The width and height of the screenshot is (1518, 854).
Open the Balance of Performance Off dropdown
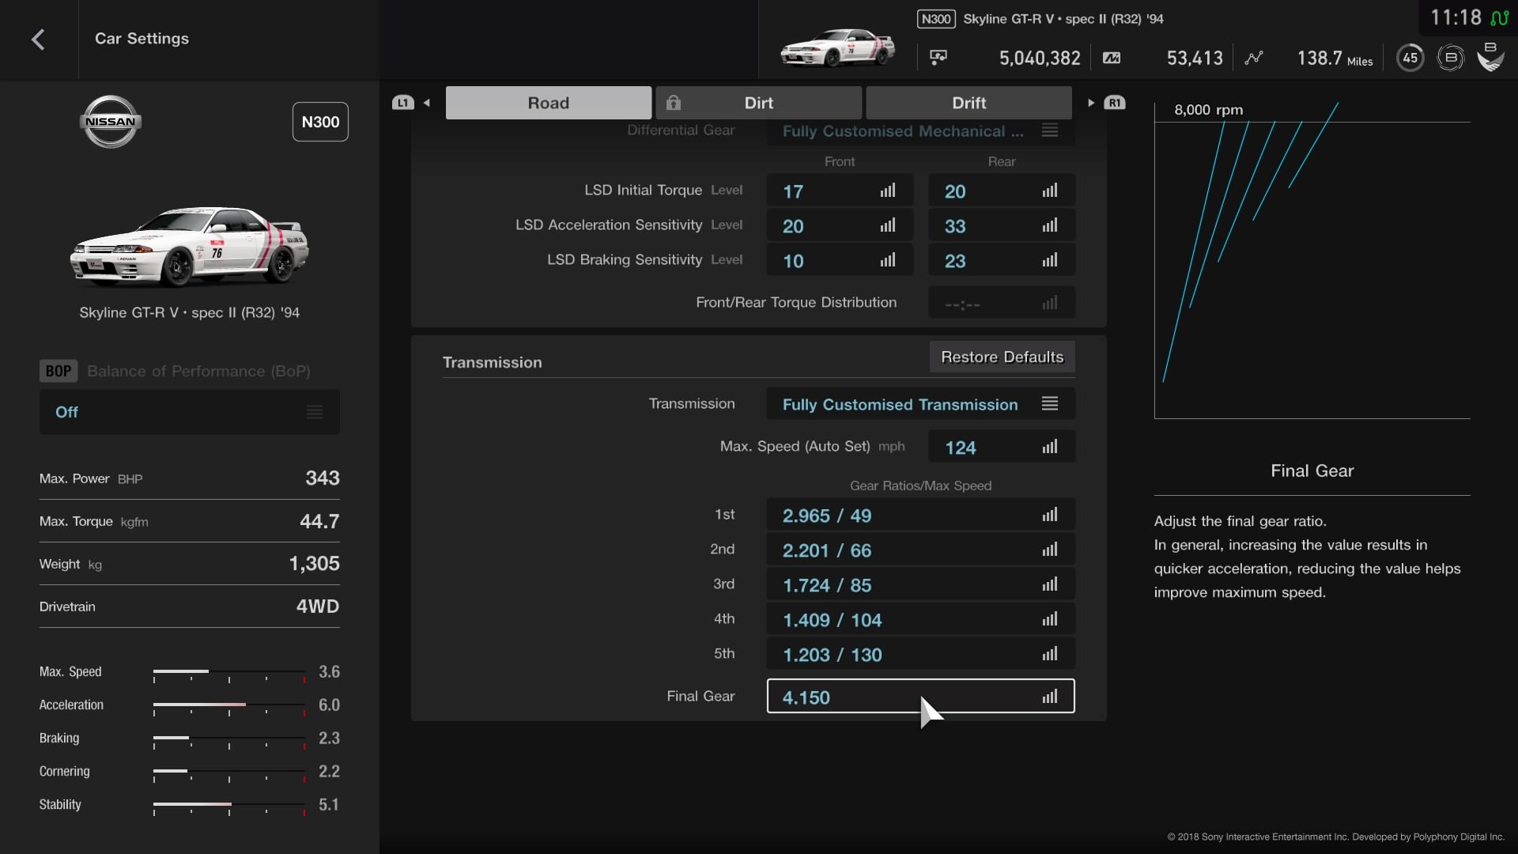pos(190,412)
